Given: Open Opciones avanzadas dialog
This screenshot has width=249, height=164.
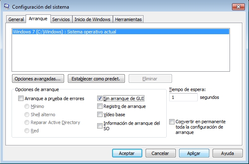Looking at the screenshot, I should pyautogui.click(x=38, y=79).
